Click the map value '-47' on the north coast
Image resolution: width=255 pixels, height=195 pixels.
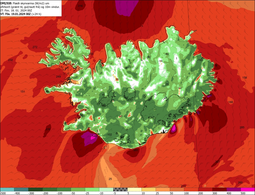113,51
